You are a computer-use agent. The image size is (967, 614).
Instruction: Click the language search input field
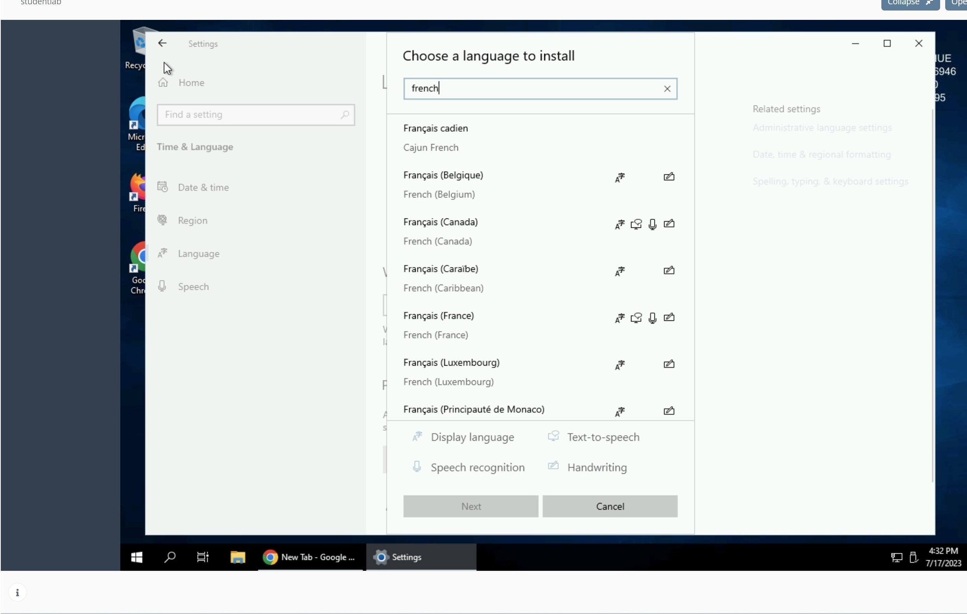point(540,89)
